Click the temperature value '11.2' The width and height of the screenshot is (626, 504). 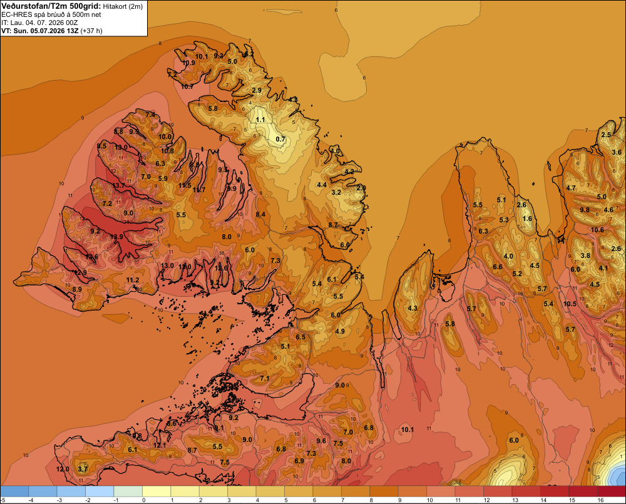tap(133, 280)
